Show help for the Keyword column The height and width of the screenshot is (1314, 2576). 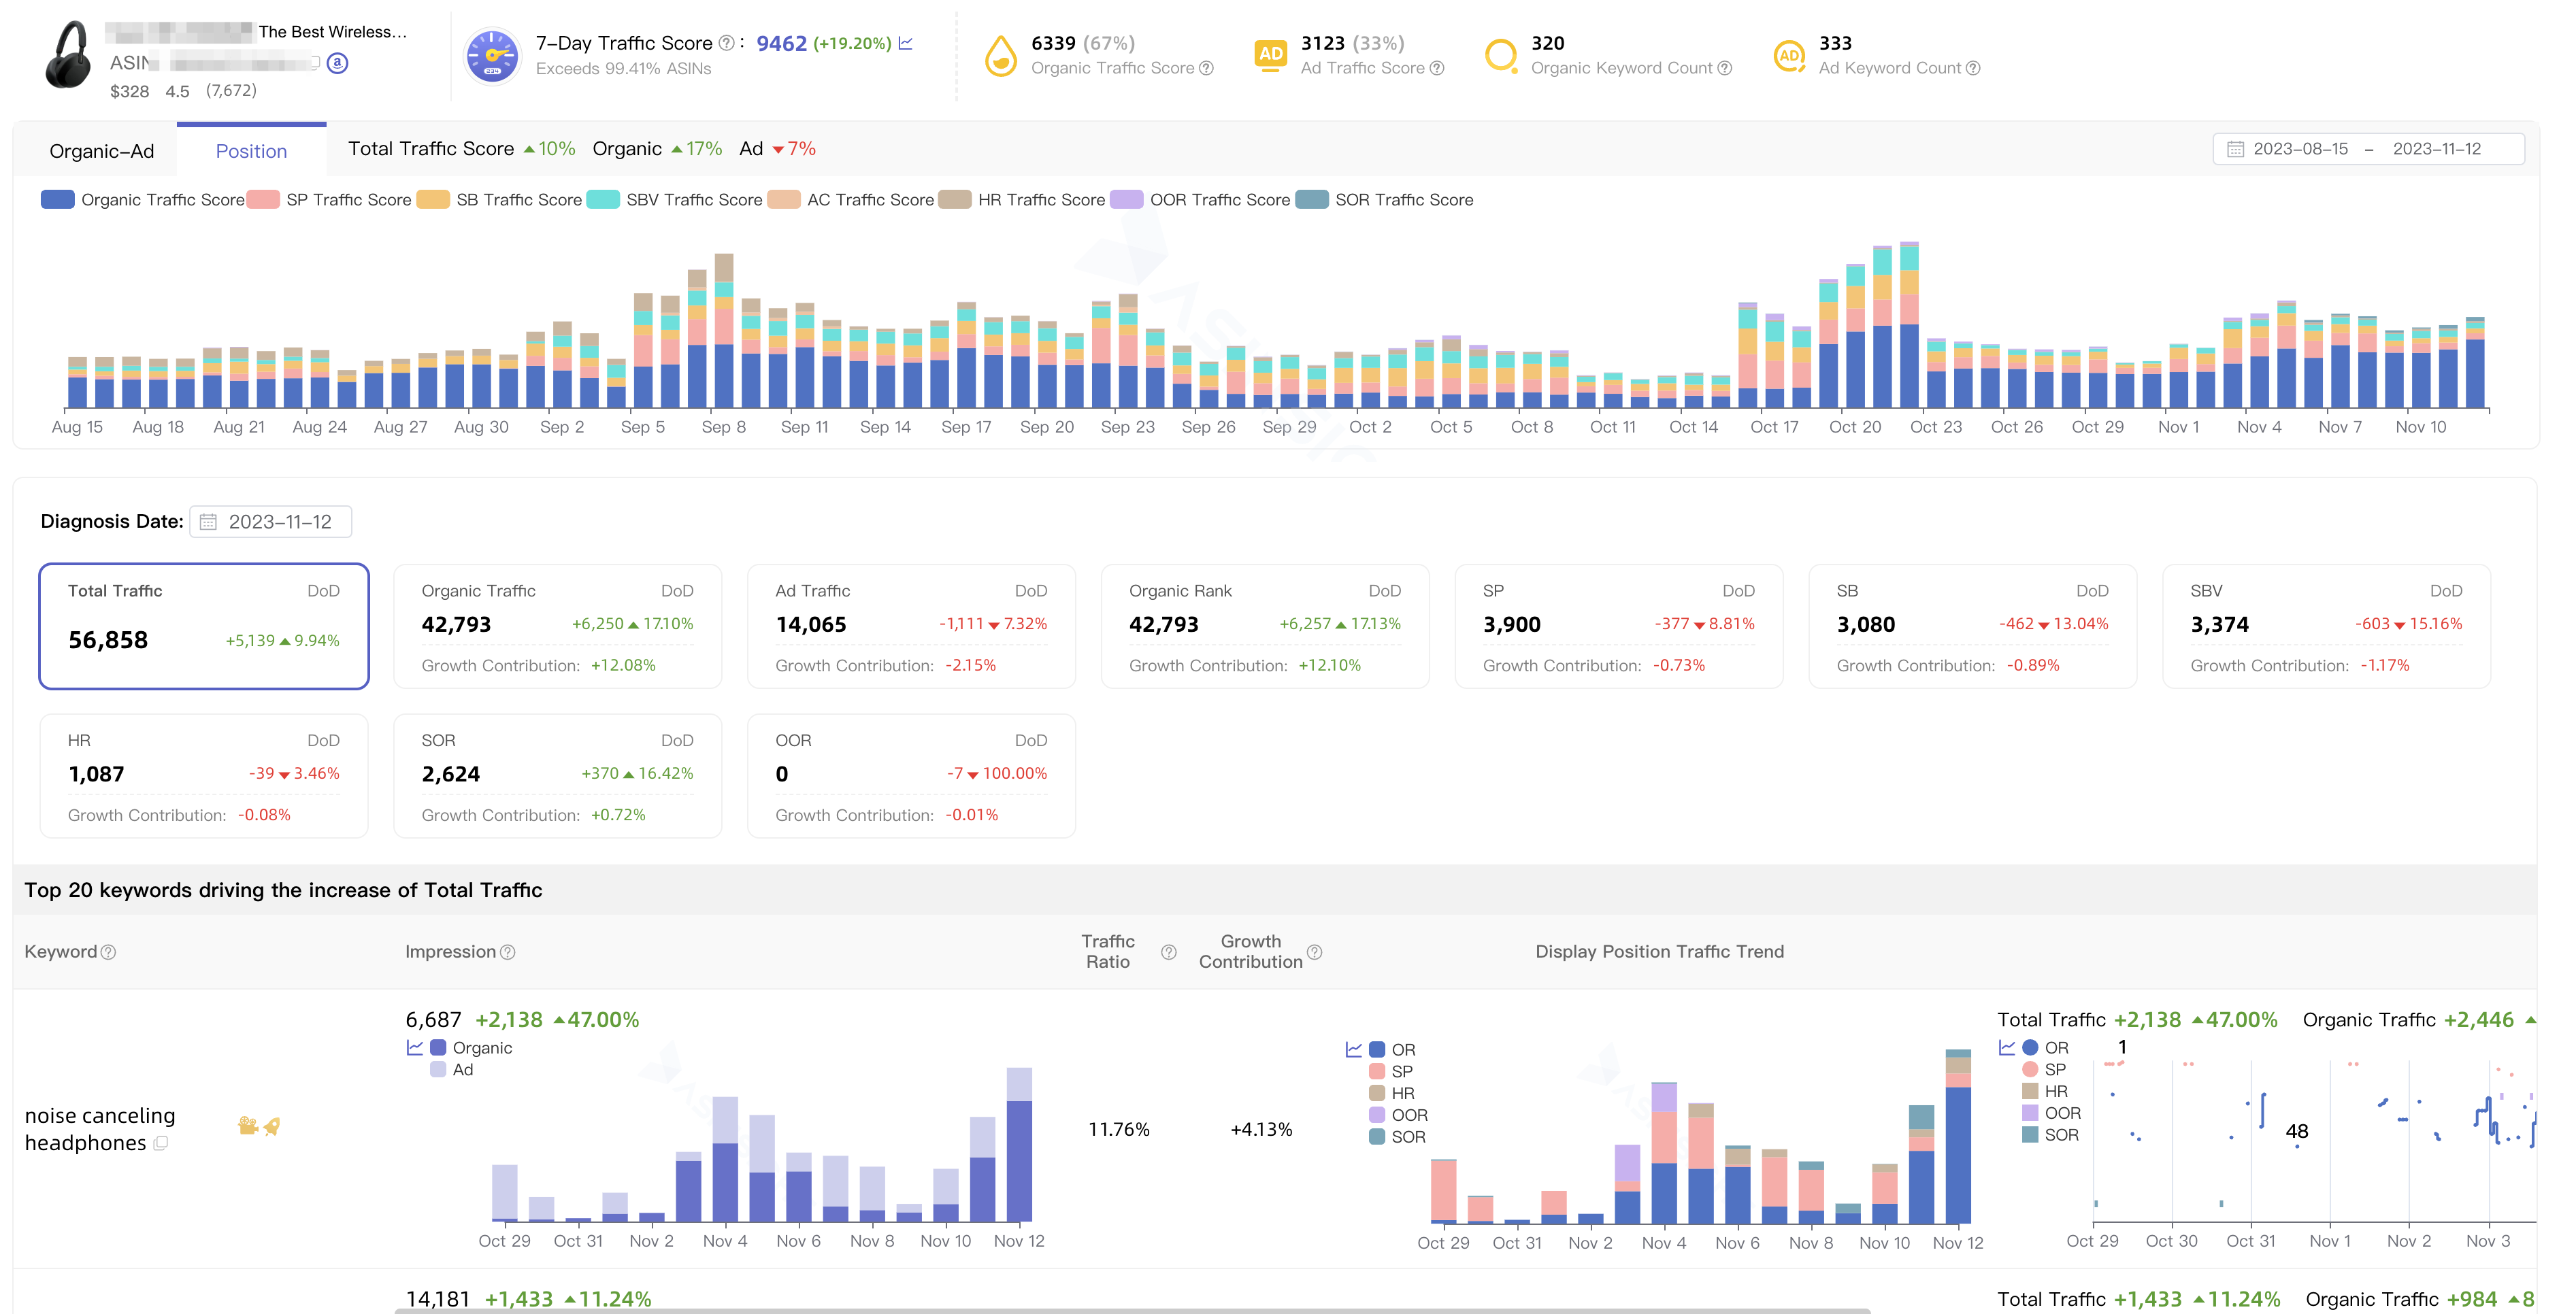pyautogui.click(x=109, y=952)
